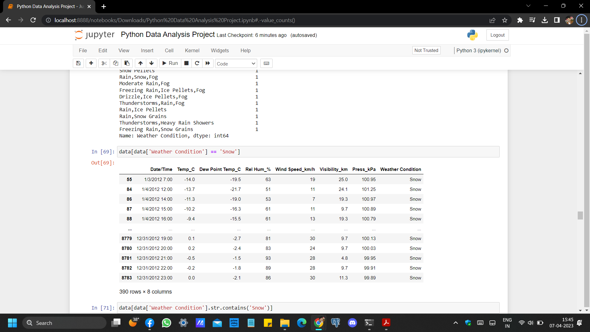Restart kernel and run all cells
This screenshot has width=590, height=332.
point(207,63)
